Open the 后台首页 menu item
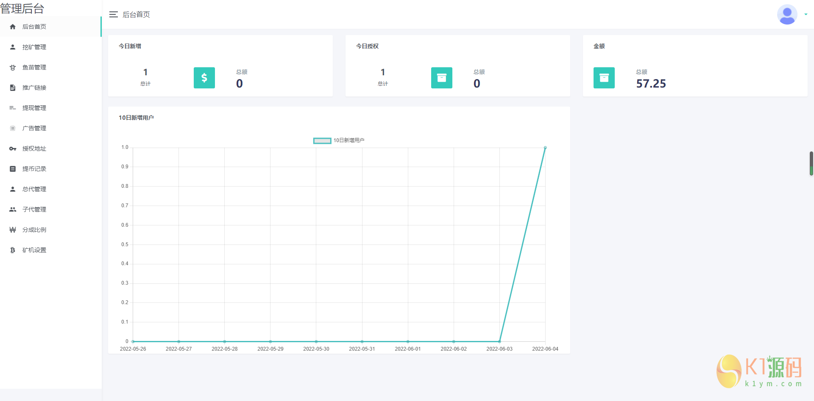 (50, 27)
